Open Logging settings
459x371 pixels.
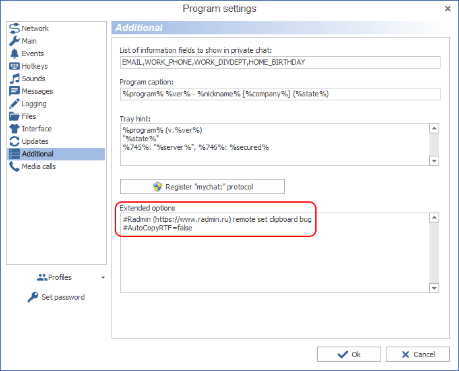(34, 104)
